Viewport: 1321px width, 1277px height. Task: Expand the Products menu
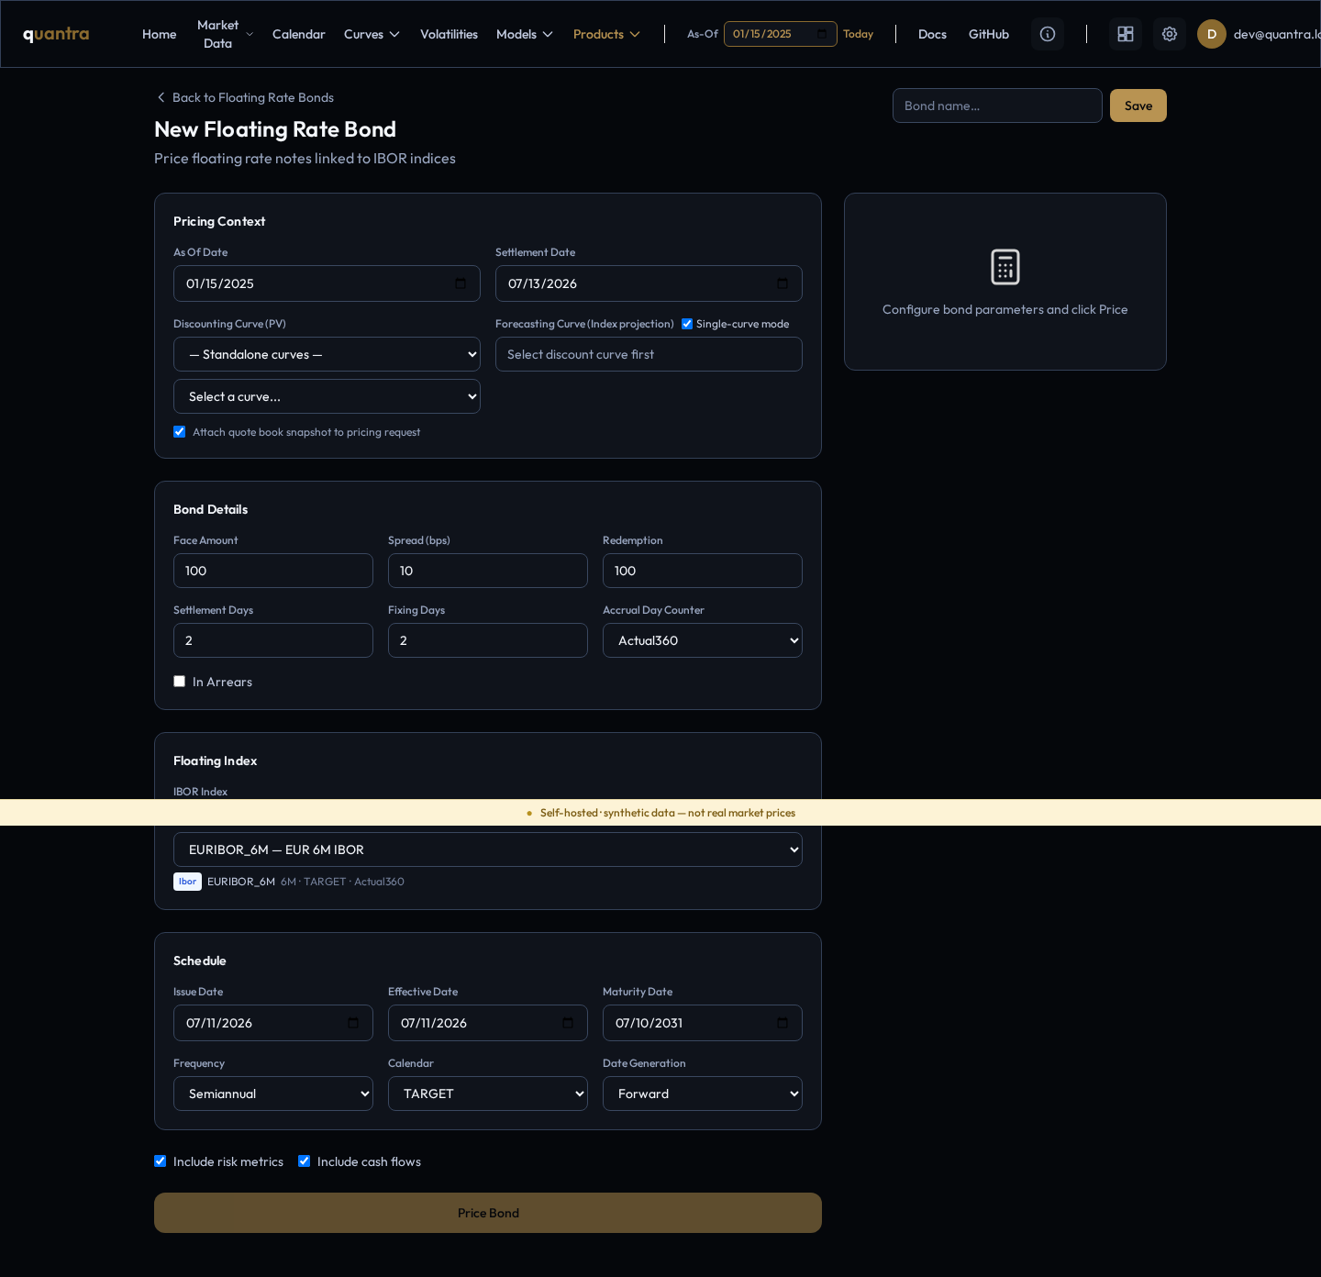pos(606,34)
